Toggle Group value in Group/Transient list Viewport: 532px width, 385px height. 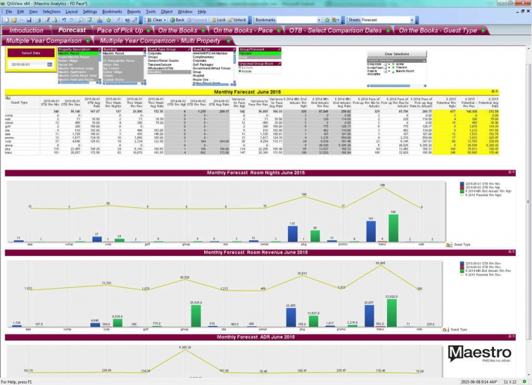260,57
